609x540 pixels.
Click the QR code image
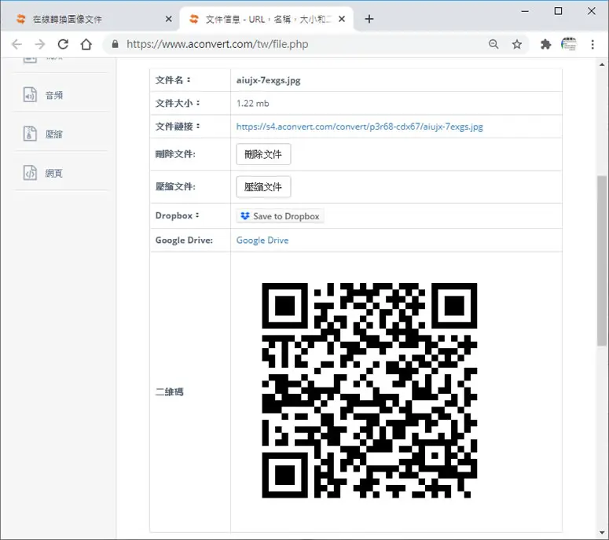(x=369, y=391)
